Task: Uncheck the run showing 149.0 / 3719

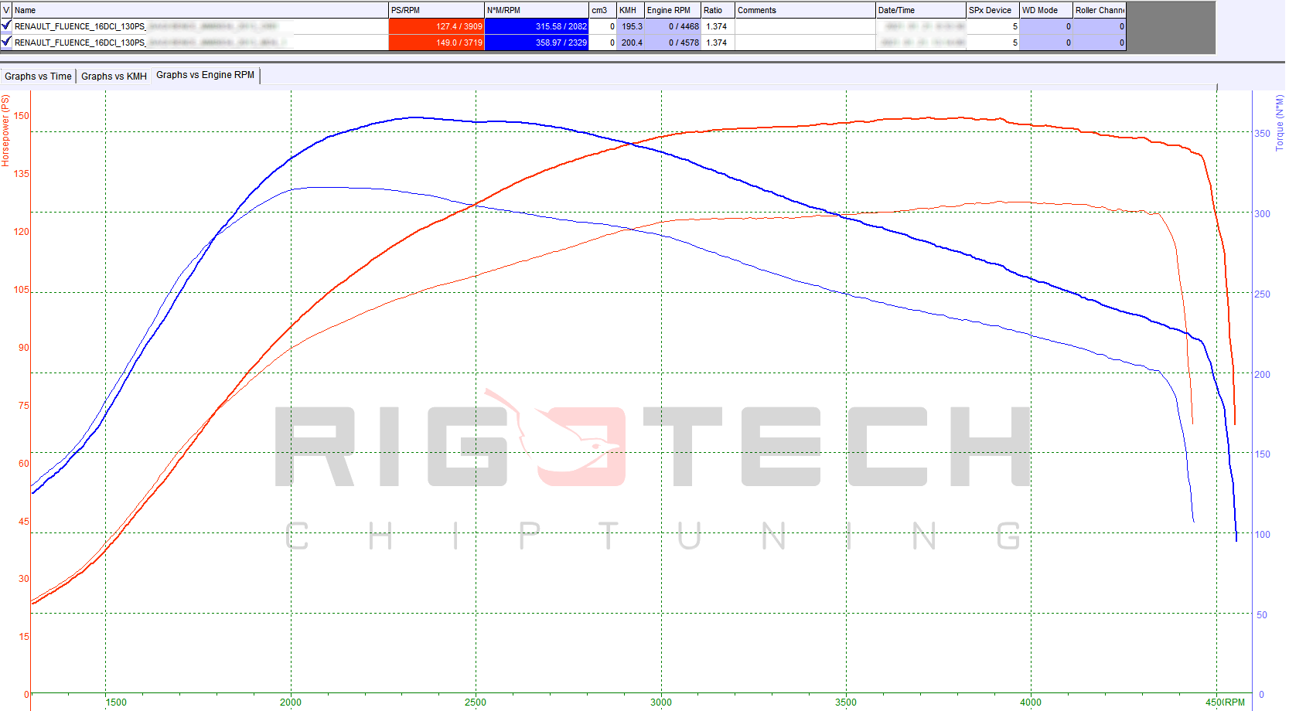Action: (x=7, y=42)
